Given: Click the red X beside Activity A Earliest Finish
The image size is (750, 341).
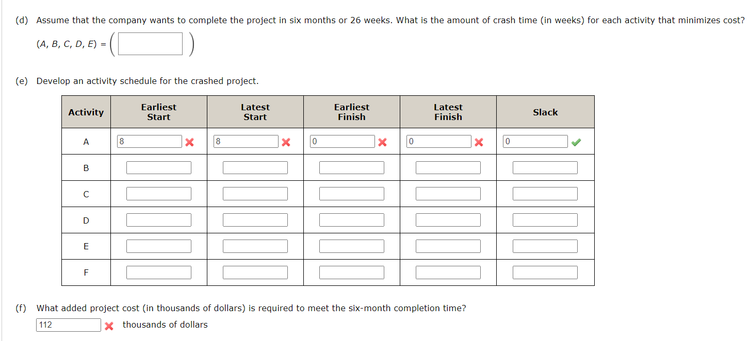Looking at the screenshot, I should click(382, 142).
